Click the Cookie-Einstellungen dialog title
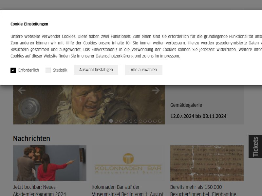262x196 pixels. [x=29, y=24]
